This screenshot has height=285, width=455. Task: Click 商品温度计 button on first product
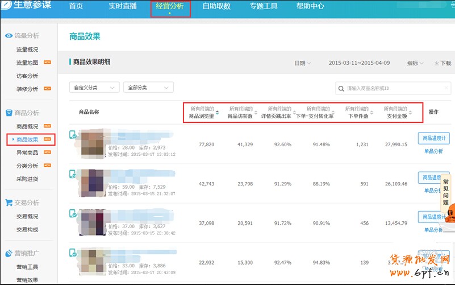click(x=433, y=138)
